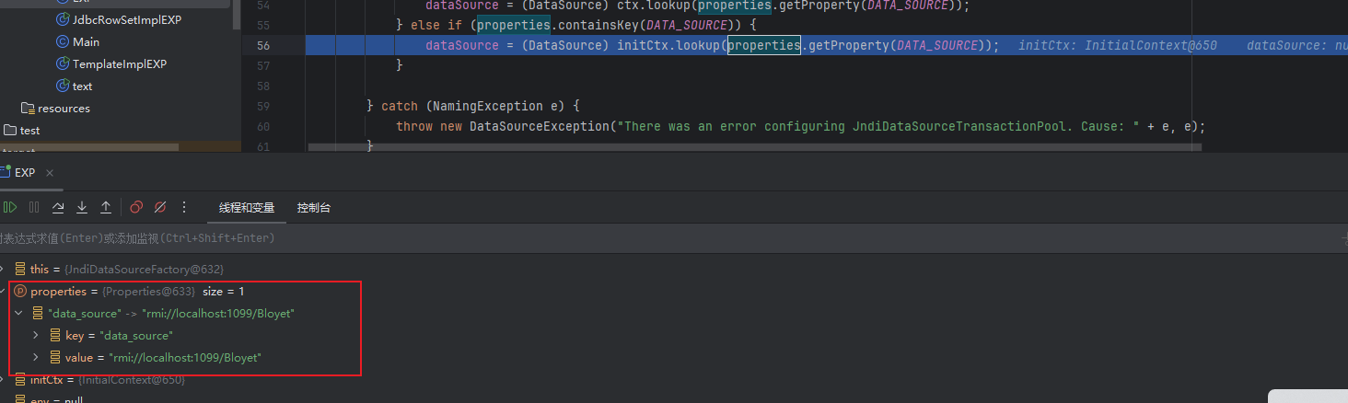Open the three-dot more debugger actions menu
The width and height of the screenshot is (1348, 403).
[x=184, y=208]
